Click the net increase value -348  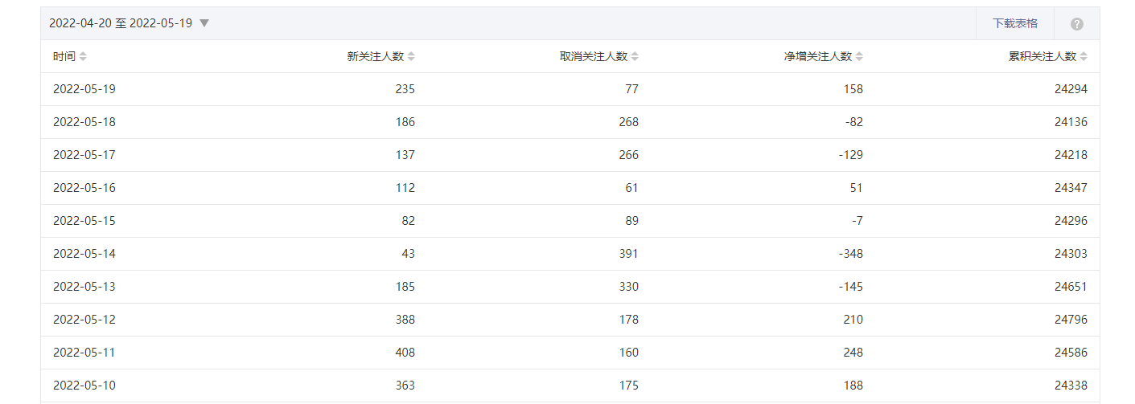point(849,254)
